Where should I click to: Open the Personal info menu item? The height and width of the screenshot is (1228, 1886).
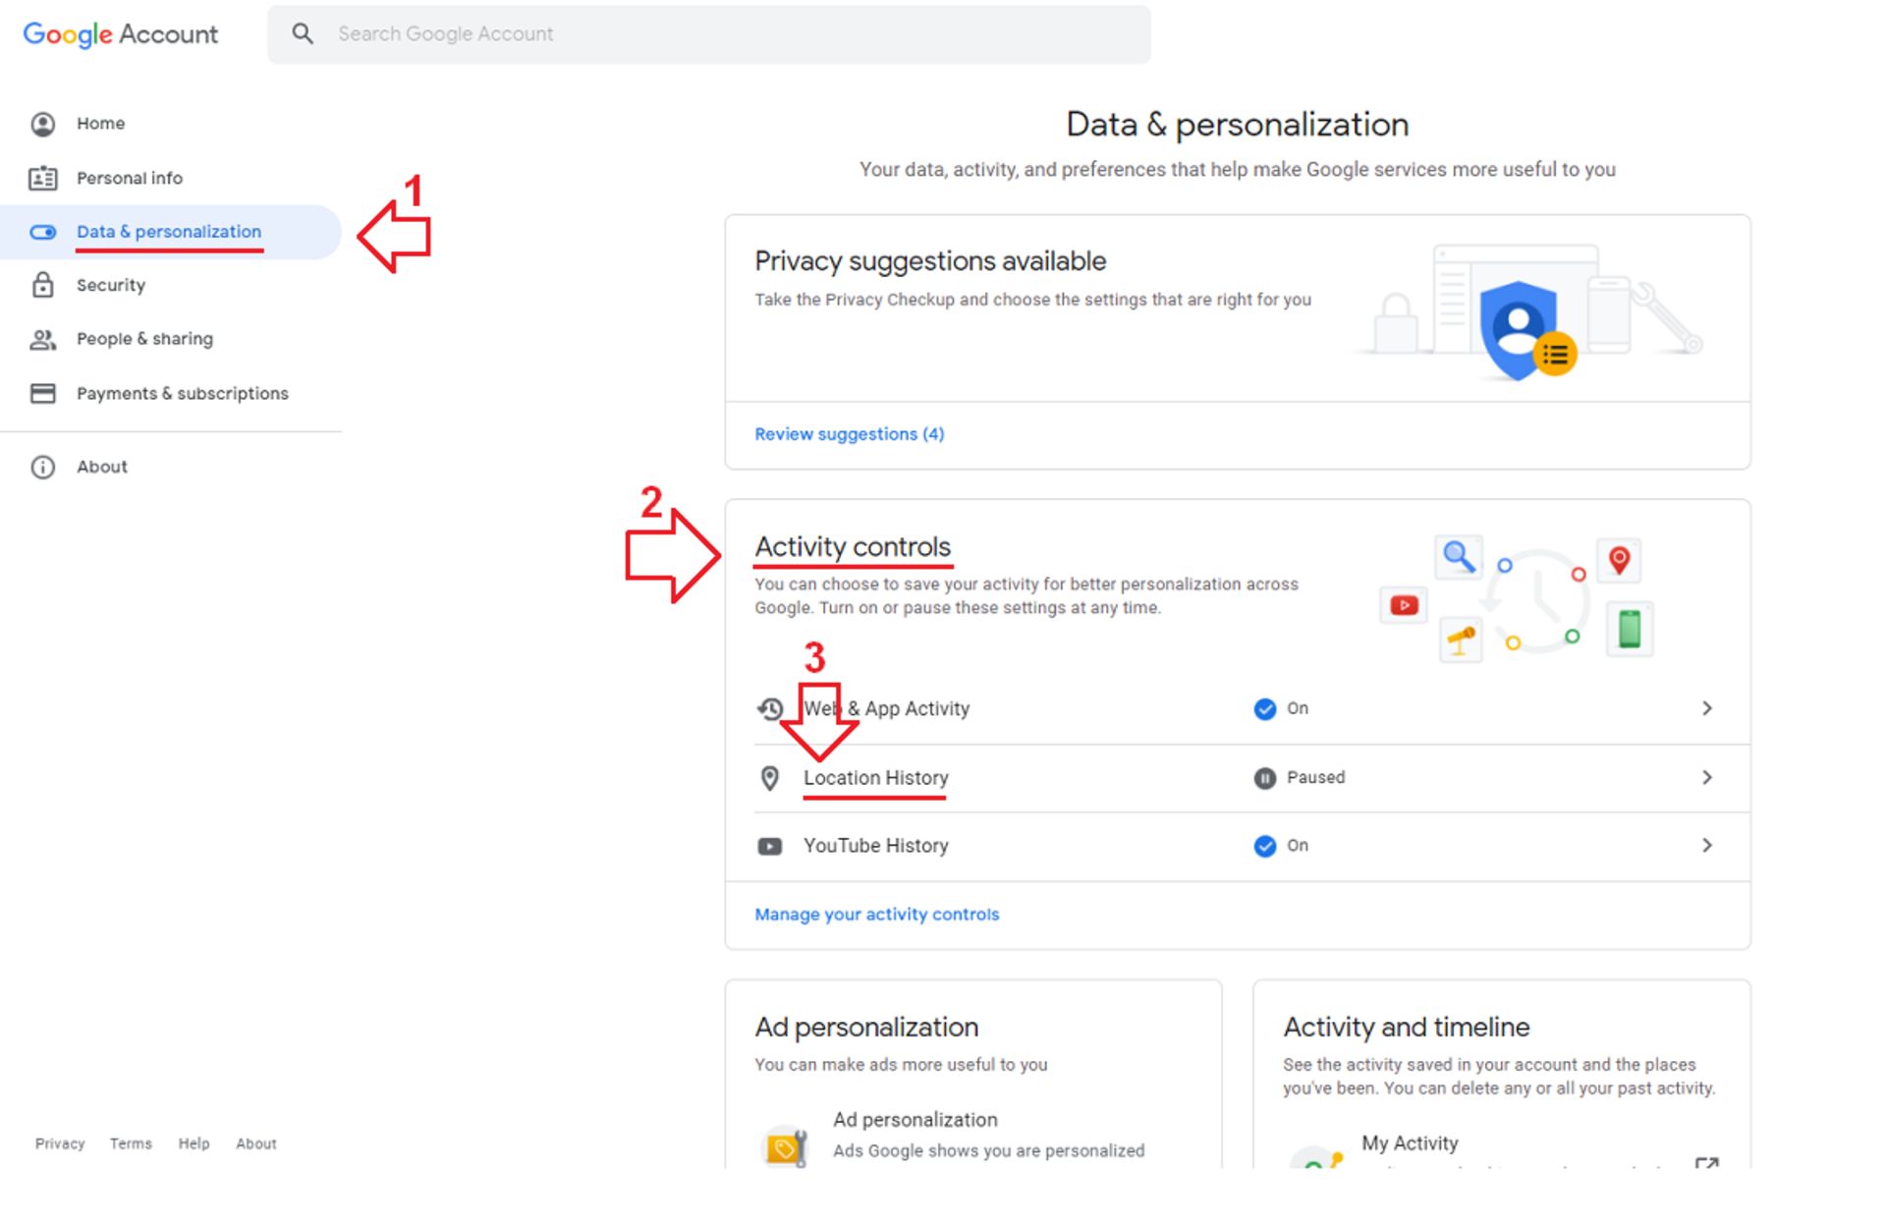(x=130, y=178)
